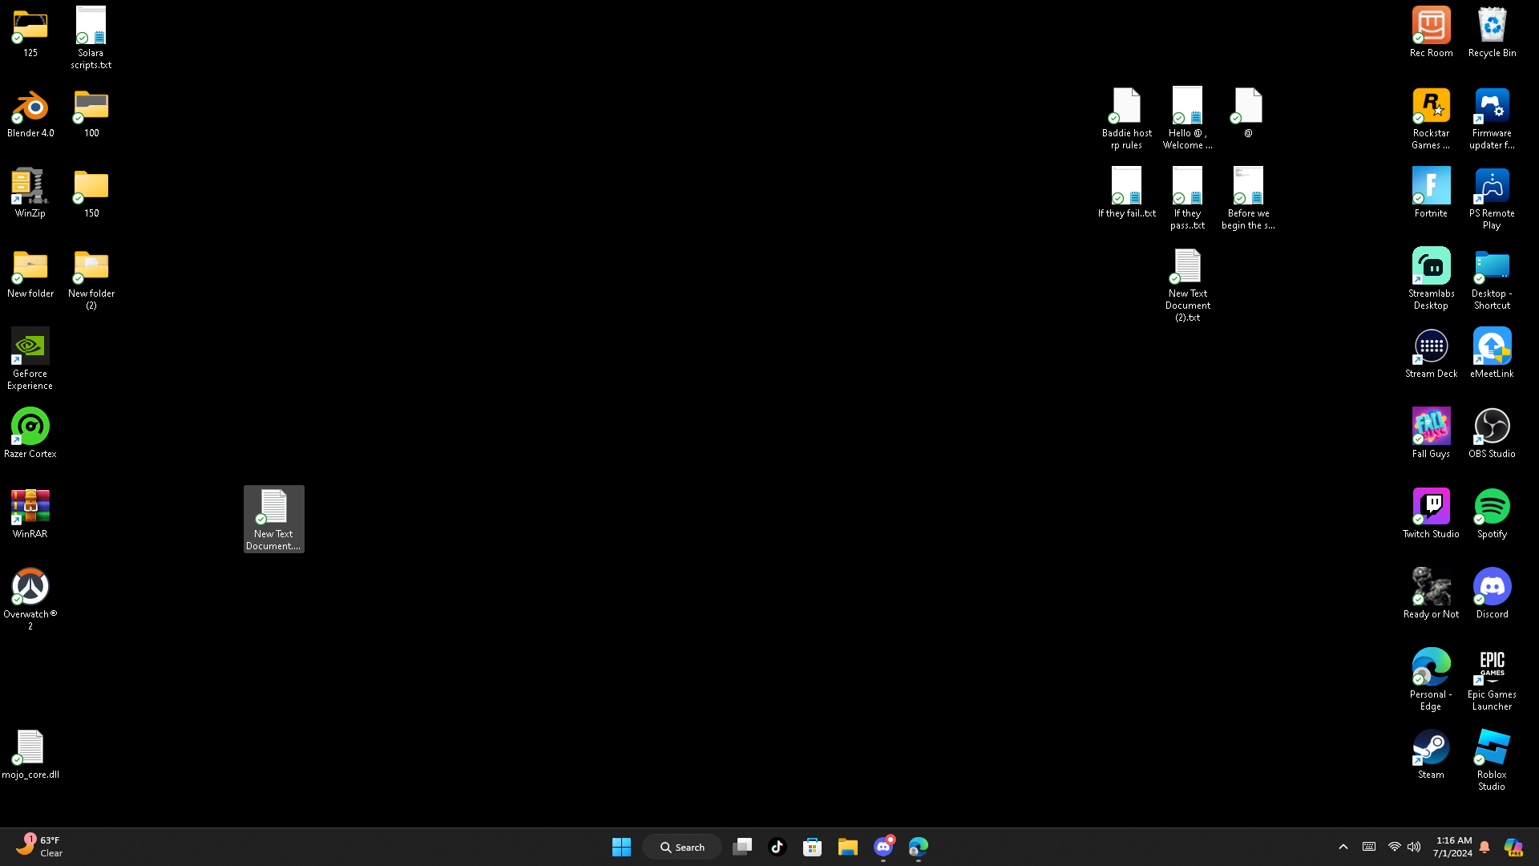
Task: Click the taskbar Search box
Action: coord(682,847)
